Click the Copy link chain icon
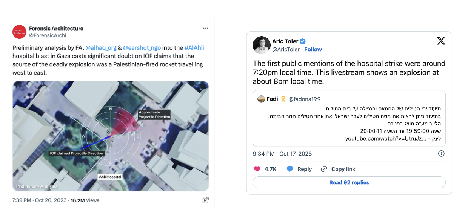This screenshot has width=465, height=220. tap(324, 169)
